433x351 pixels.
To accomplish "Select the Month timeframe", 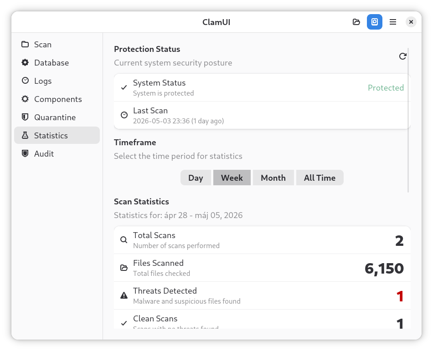I will click(x=273, y=178).
